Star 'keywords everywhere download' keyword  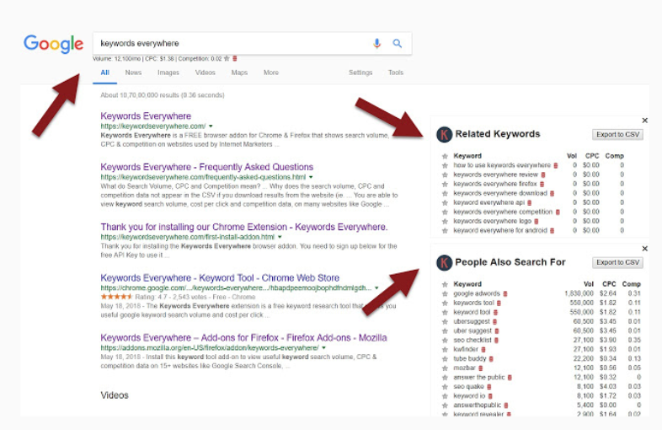coord(445,194)
